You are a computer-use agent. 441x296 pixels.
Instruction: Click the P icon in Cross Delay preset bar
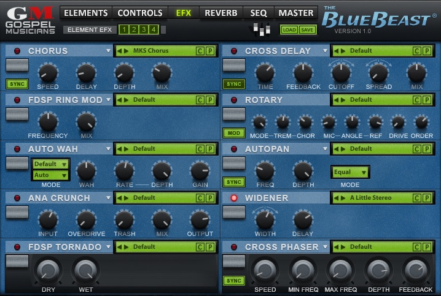[x=427, y=51]
